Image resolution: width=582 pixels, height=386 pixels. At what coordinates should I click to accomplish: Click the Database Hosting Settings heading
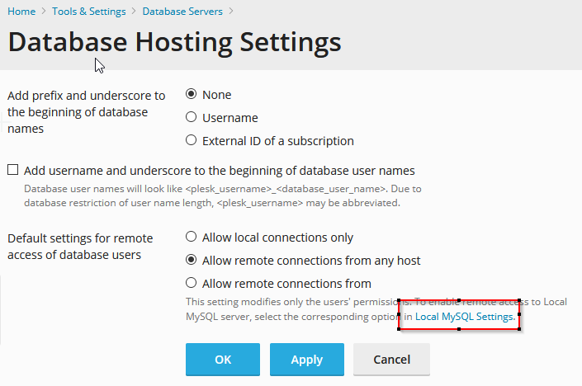(x=174, y=42)
